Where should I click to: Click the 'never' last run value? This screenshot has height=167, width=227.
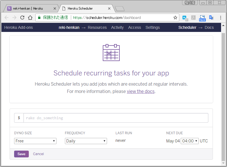[121, 140]
